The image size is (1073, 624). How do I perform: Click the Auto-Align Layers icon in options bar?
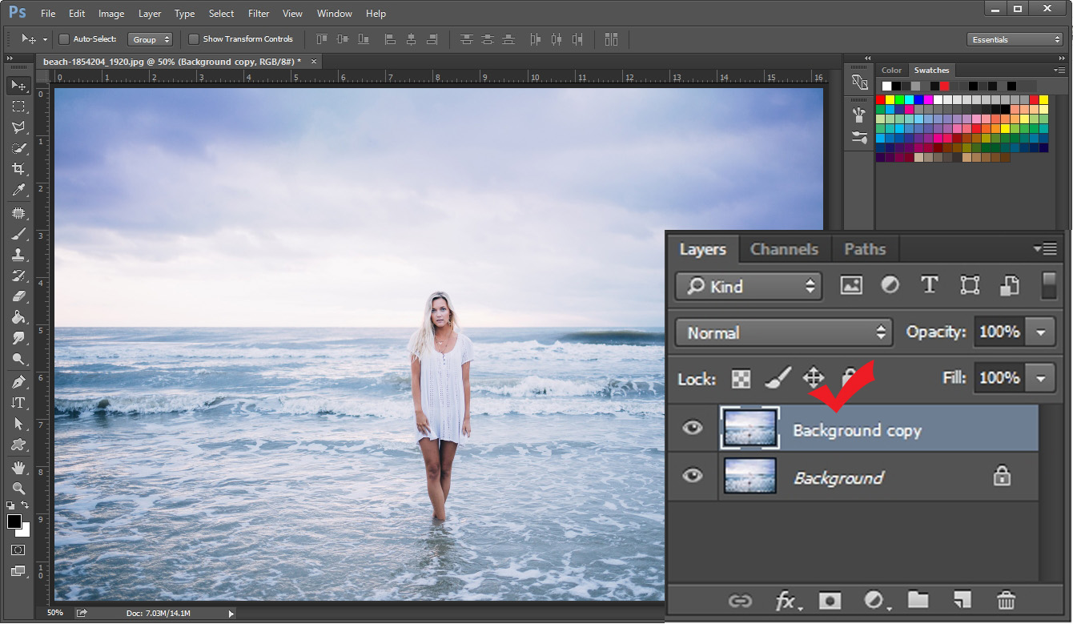[x=612, y=39]
